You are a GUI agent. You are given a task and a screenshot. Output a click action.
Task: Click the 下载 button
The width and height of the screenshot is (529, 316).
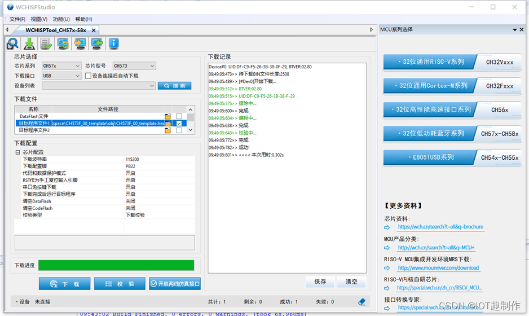tap(64, 284)
